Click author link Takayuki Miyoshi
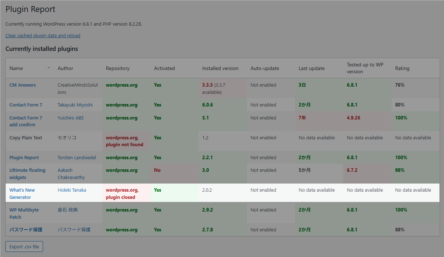Screen dimensions: 444x257 click(75, 105)
